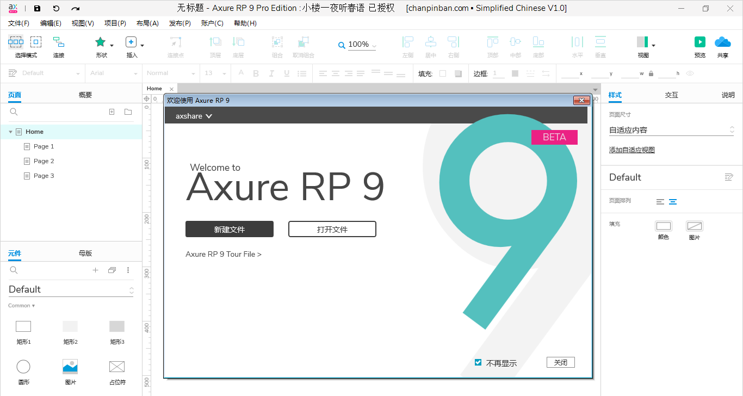The height and width of the screenshot is (396, 743).
Task: Select left page alignment option
Action: tap(660, 201)
